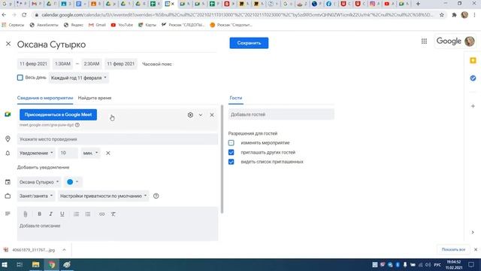This screenshot has width=481, height=271.
Task: Switch to Сведения о мероприятии tab
Action: pos(45,98)
